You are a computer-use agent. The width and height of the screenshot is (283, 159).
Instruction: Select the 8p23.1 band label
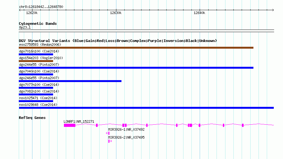[x=25, y=27]
